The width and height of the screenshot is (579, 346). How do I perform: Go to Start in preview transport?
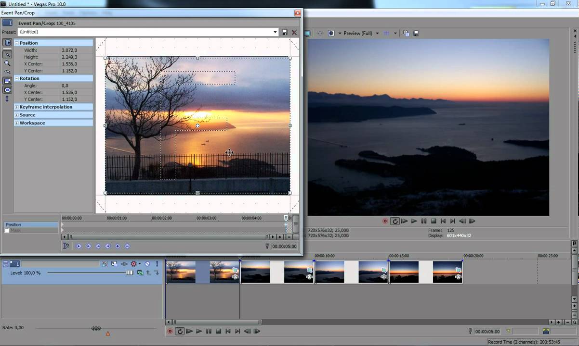[x=443, y=221]
